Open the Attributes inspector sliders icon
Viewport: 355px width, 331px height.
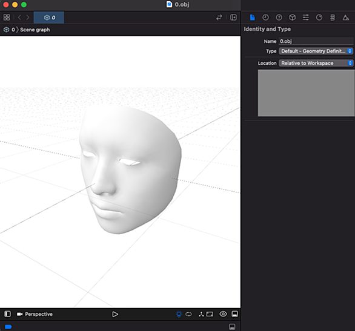pyautogui.click(x=306, y=18)
